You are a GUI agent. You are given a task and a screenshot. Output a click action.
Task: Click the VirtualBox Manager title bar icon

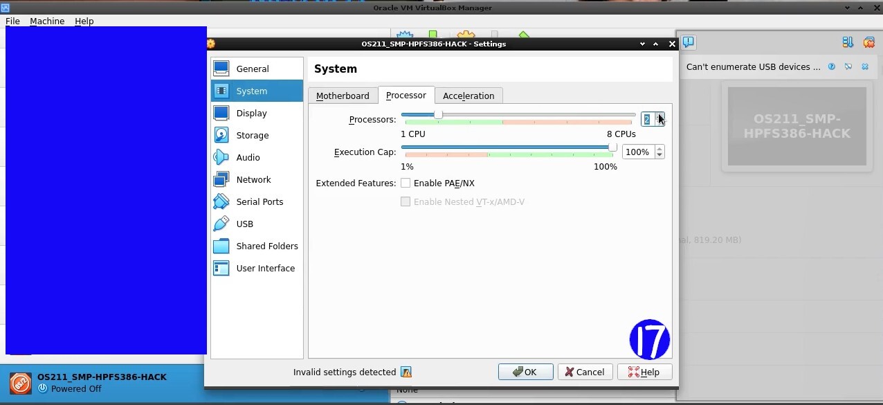[x=4, y=8]
